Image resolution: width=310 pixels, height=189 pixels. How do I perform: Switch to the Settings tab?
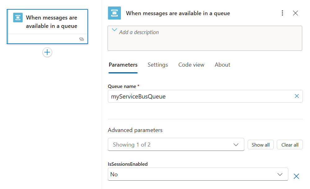pos(158,65)
